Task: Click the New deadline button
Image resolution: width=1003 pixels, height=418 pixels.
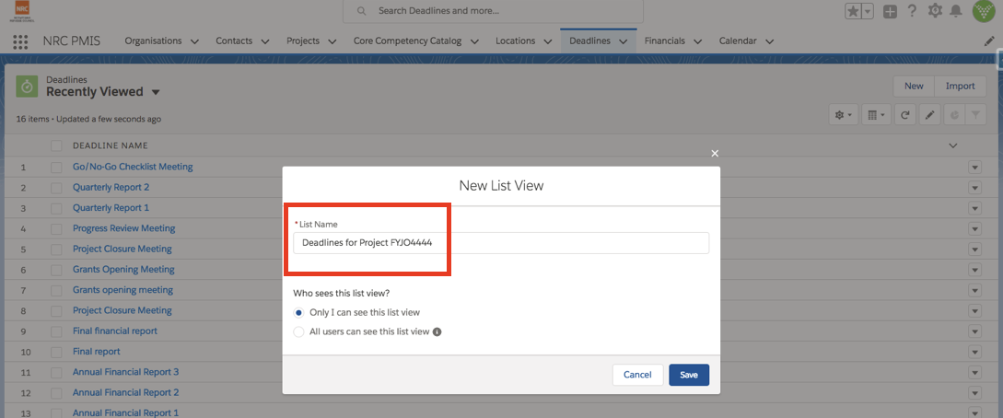Action: click(914, 87)
